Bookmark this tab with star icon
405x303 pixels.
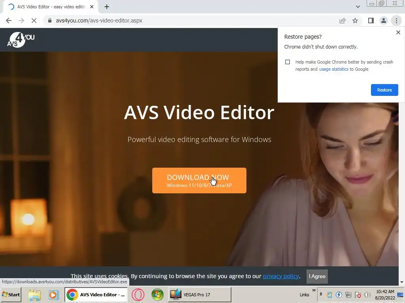[x=355, y=21]
